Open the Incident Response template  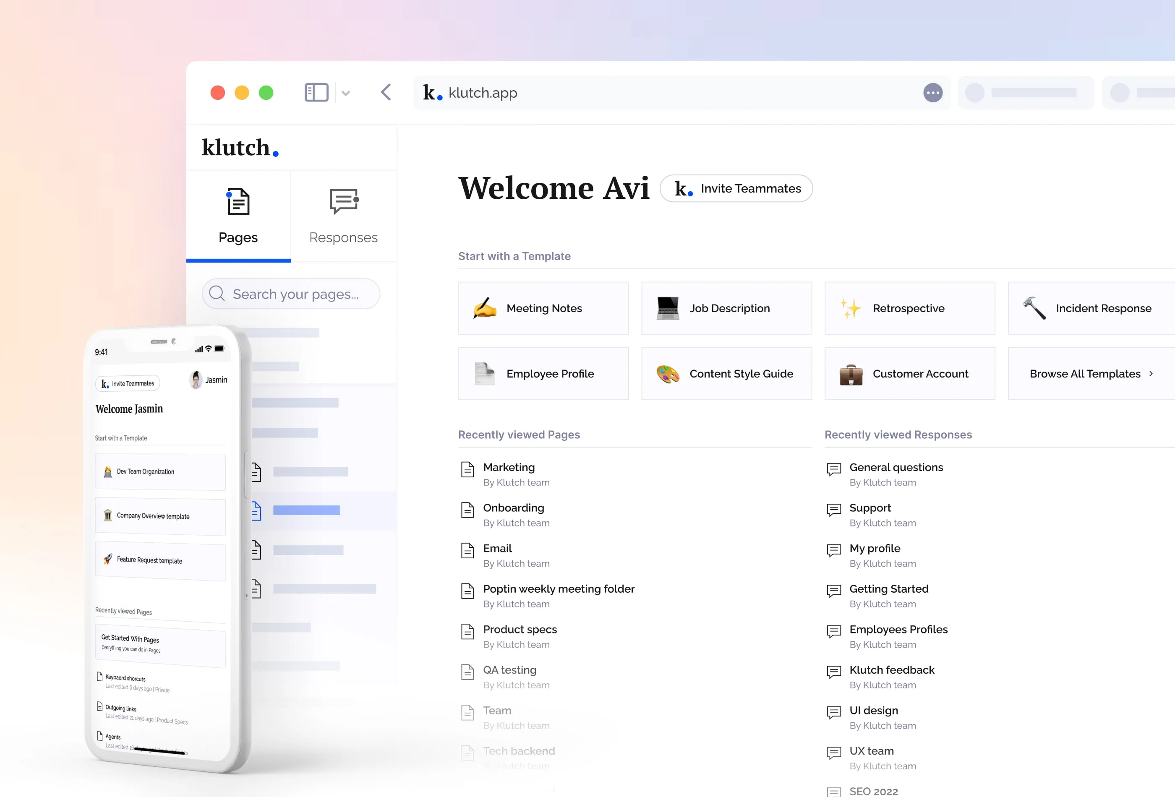pyautogui.click(x=1091, y=308)
